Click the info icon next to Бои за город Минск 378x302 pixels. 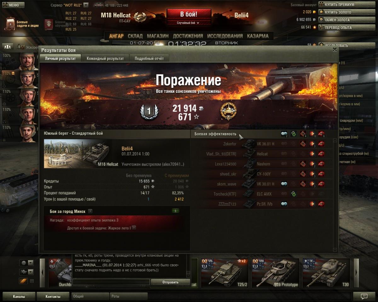point(90,211)
